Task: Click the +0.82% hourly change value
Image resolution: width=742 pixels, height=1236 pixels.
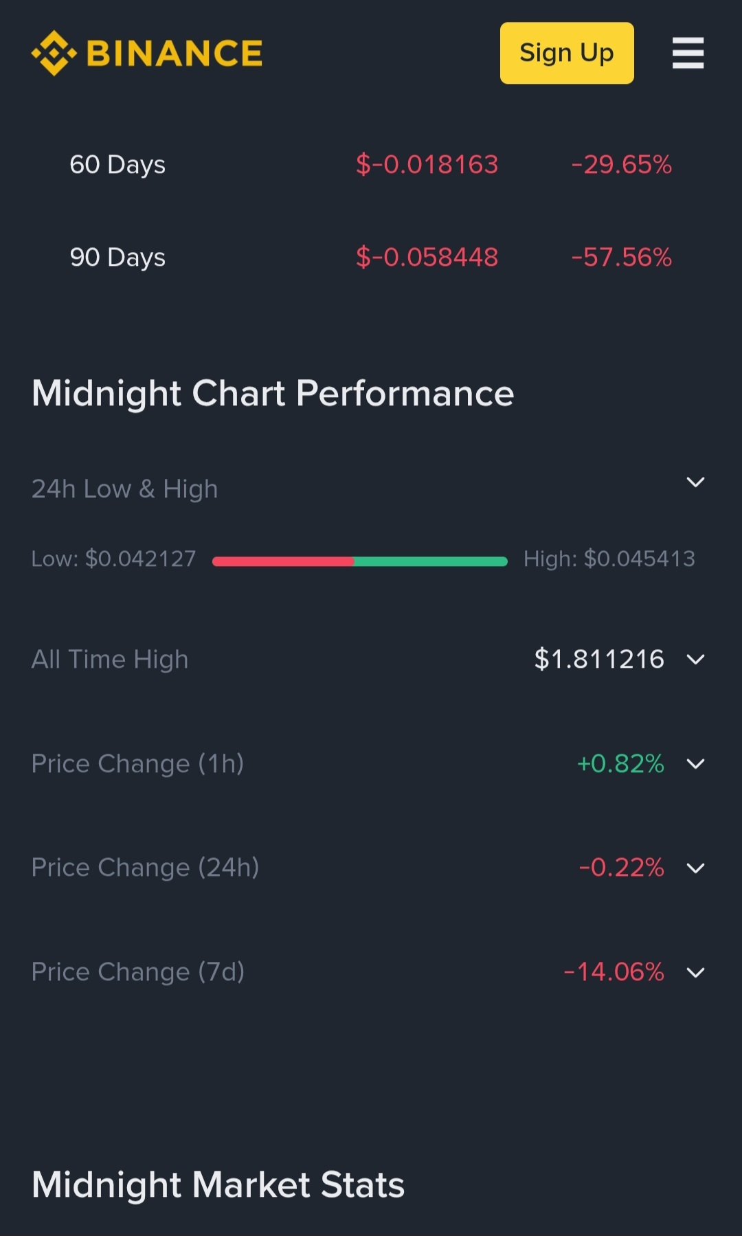Action: coord(620,764)
